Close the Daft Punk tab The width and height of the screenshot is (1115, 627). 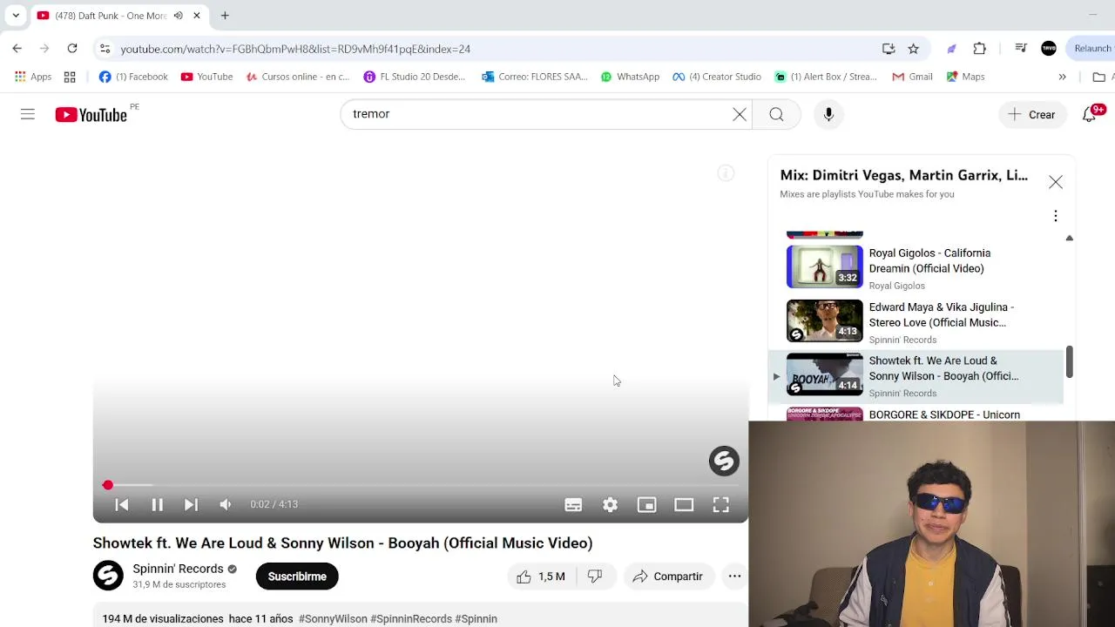click(x=197, y=16)
